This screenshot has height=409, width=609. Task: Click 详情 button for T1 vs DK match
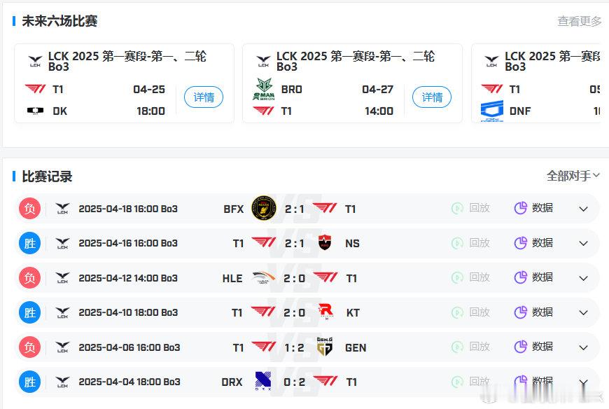[204, 97]
